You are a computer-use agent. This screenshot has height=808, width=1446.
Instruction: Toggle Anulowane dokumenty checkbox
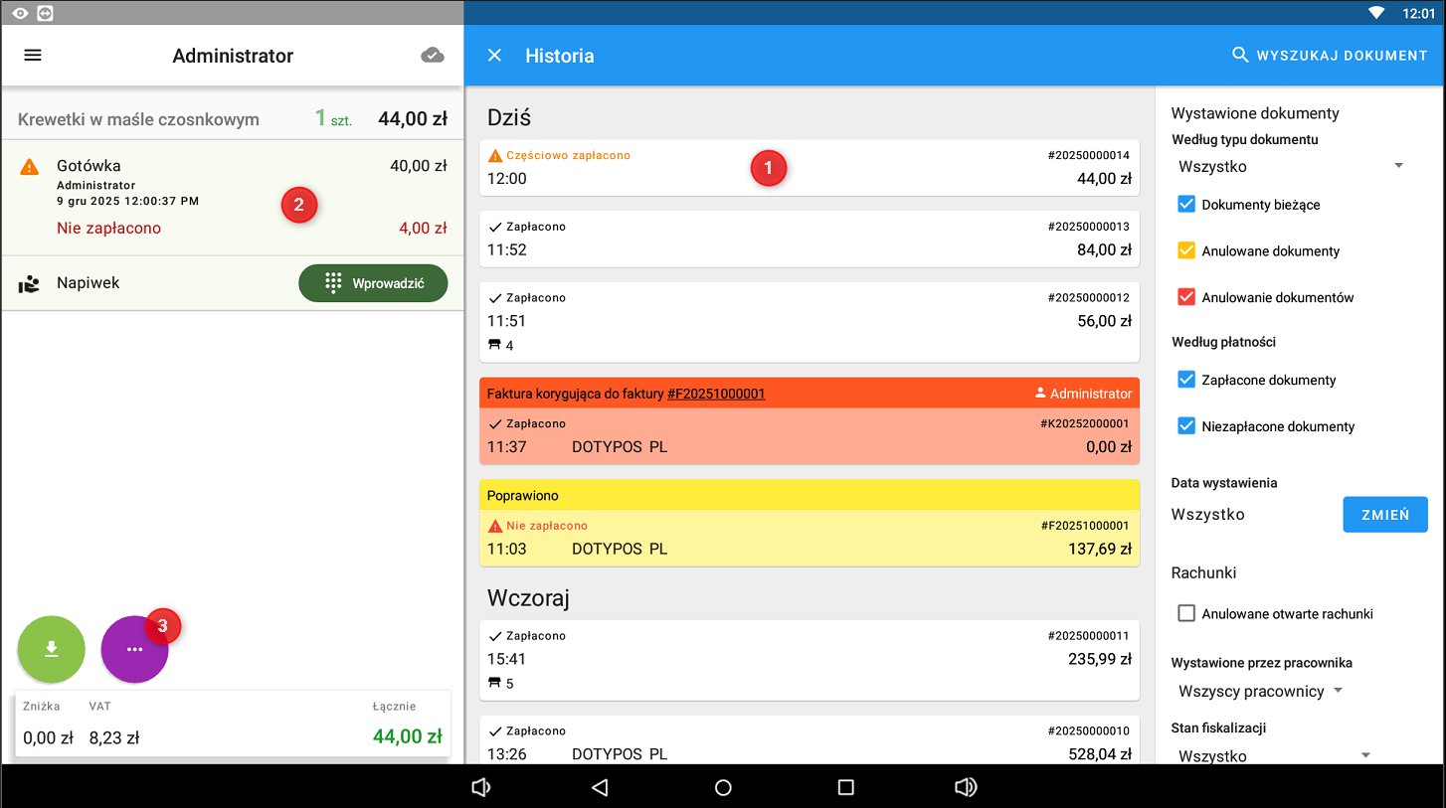pos(1185,251)
